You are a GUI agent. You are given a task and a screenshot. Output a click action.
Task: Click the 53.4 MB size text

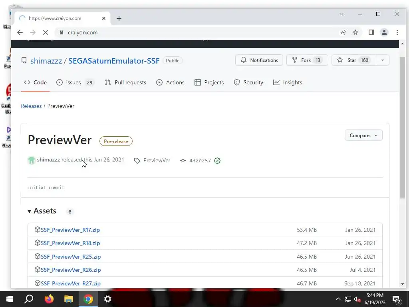click(307, 230)
